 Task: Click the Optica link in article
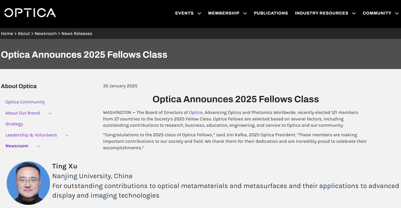point(196,112)
